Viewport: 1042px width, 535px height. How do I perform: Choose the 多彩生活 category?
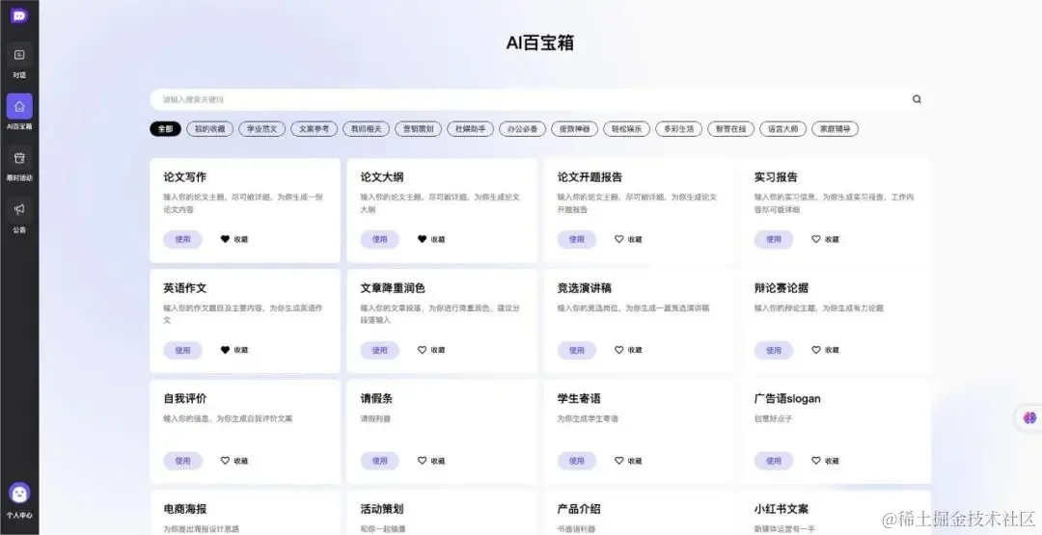tap(678, 129)
